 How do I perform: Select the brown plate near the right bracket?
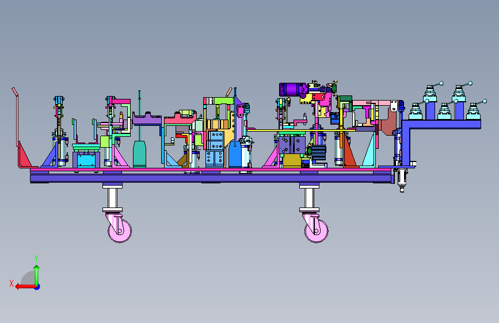point(387,122)
